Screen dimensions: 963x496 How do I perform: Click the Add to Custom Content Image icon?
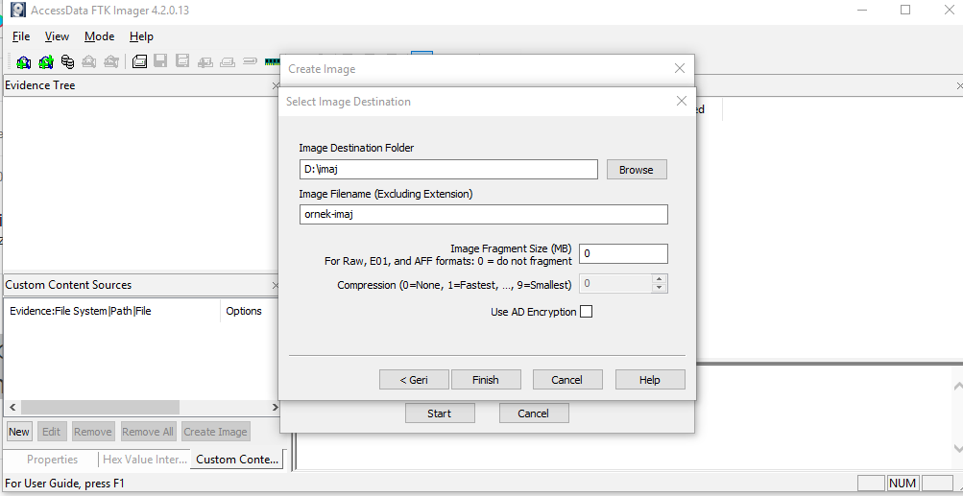205,61
